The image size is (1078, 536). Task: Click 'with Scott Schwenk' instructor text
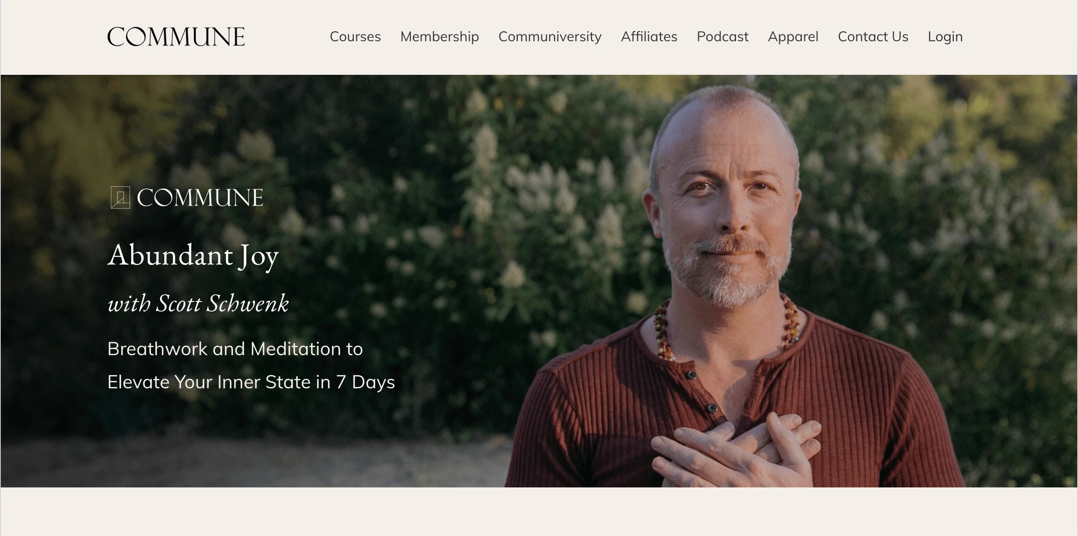198,303
